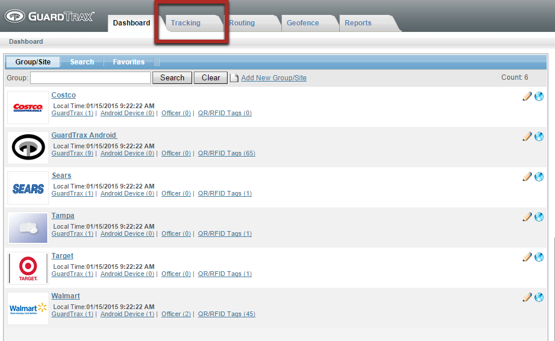This screenshot has width=555, height=341.
Task: Open Walmart Officer (2) link
Action: pyautogui.click(x=176, y=314)
